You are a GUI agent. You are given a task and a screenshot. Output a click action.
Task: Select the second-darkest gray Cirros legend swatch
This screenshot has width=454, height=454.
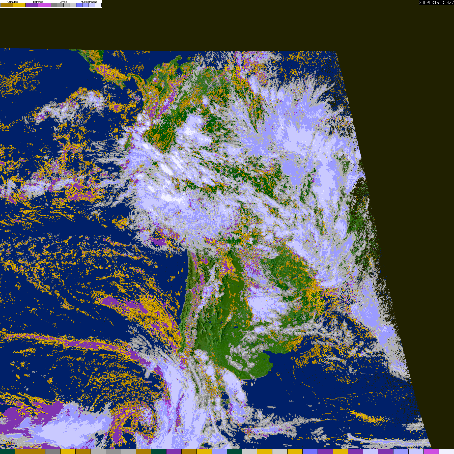click(x=60, y=5)
